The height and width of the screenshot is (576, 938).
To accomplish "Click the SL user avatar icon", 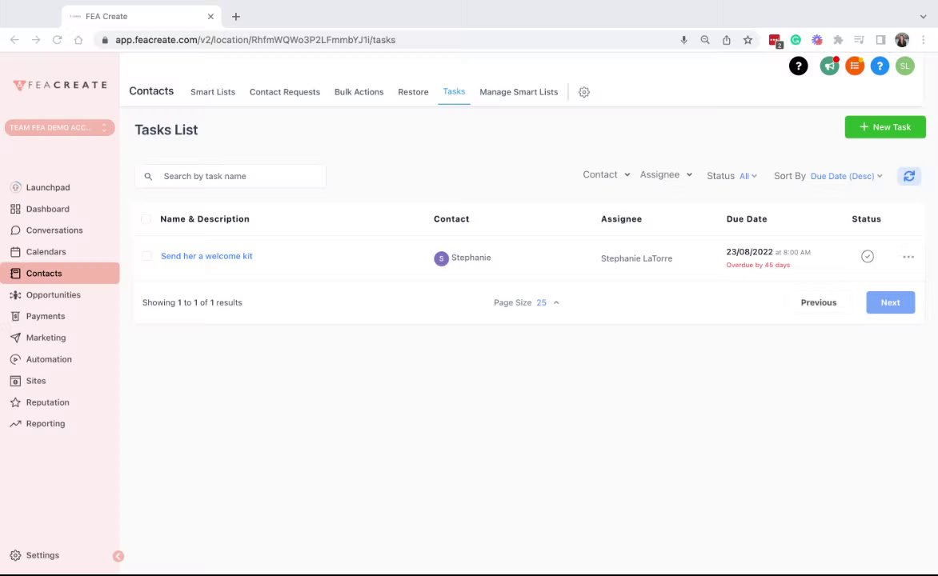I will 904,66.
